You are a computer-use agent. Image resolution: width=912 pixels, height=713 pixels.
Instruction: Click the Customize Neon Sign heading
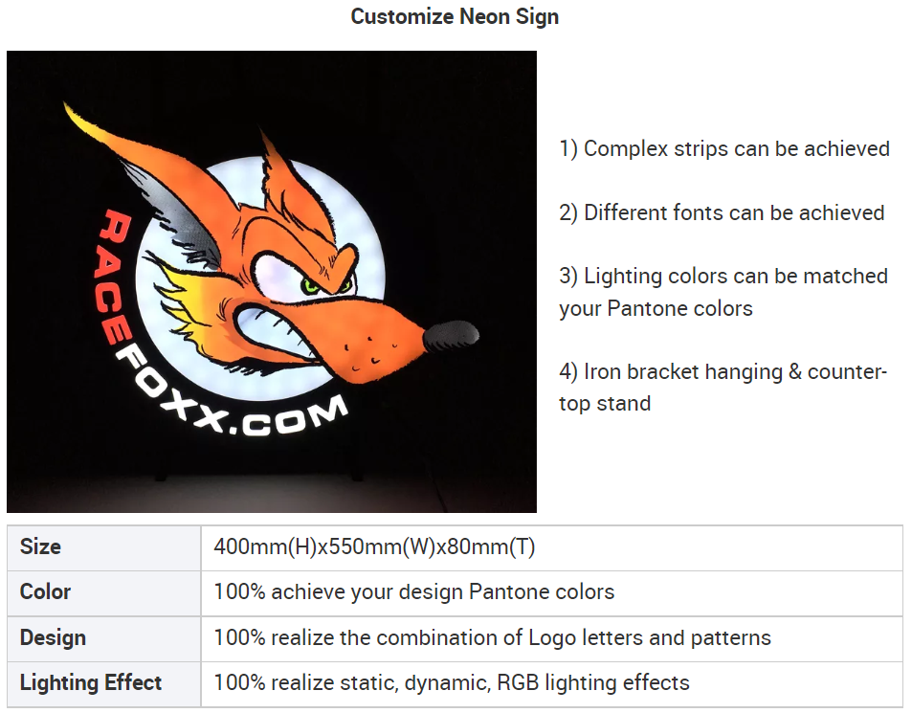click(455, 16)
